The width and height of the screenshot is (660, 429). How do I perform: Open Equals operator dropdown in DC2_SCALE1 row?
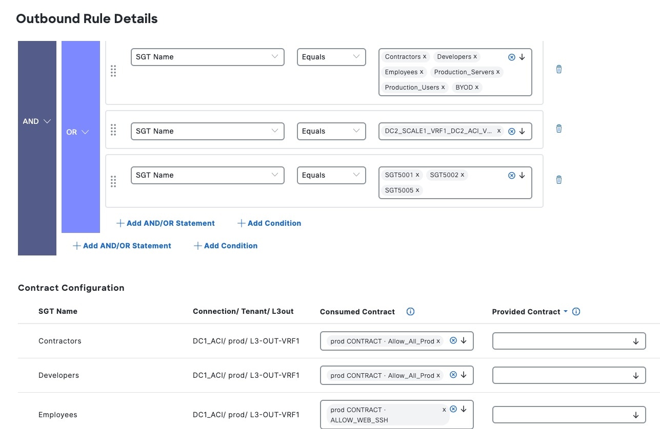click(x=331, y=131)
